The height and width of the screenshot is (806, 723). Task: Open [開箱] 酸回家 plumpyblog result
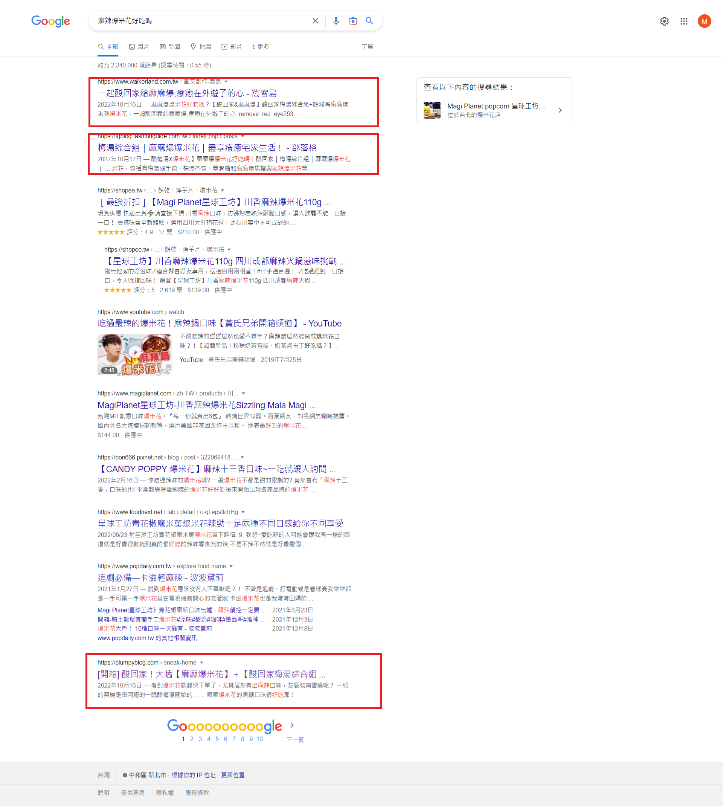click(x=212, y=674)
